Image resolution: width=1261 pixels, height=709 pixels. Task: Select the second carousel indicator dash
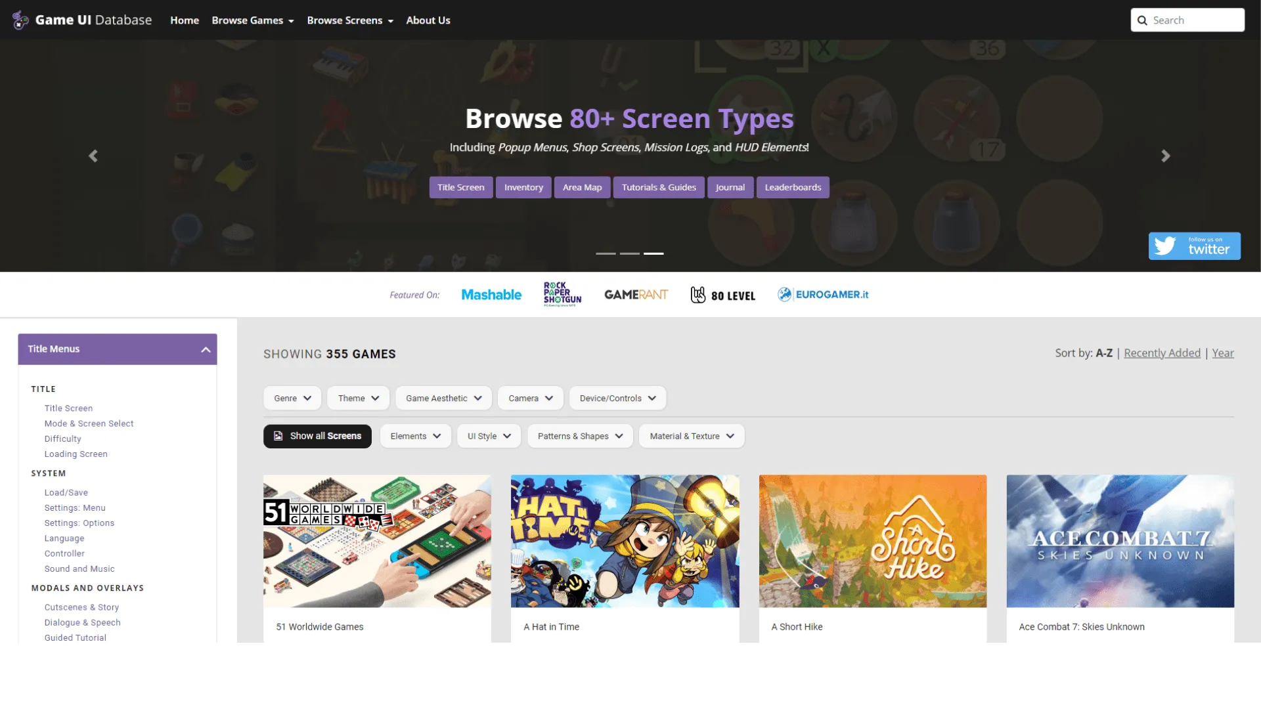[630, 253]
